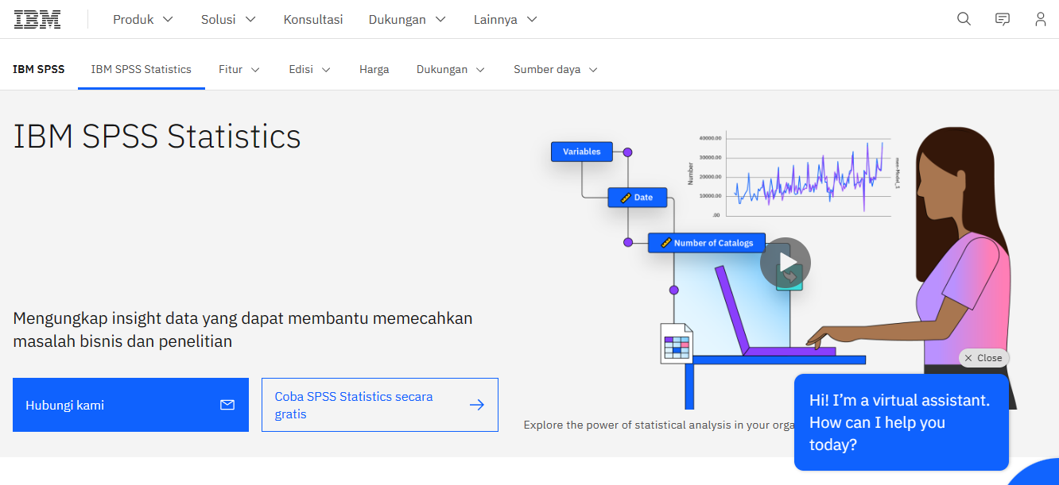Open the chat support icon in the header
1059x485 pixels.
click(1002, 18)
